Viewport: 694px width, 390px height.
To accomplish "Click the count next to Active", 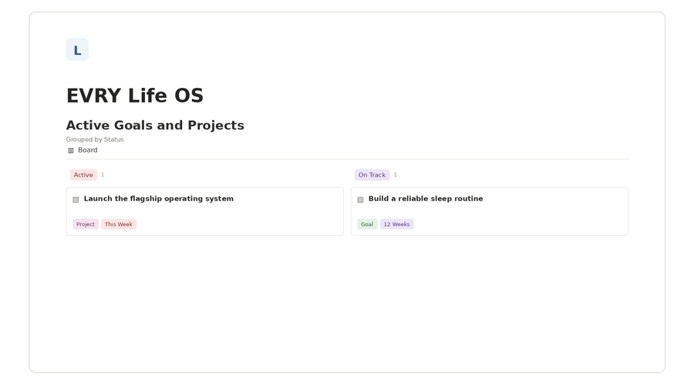I will [x=103, y=175].
